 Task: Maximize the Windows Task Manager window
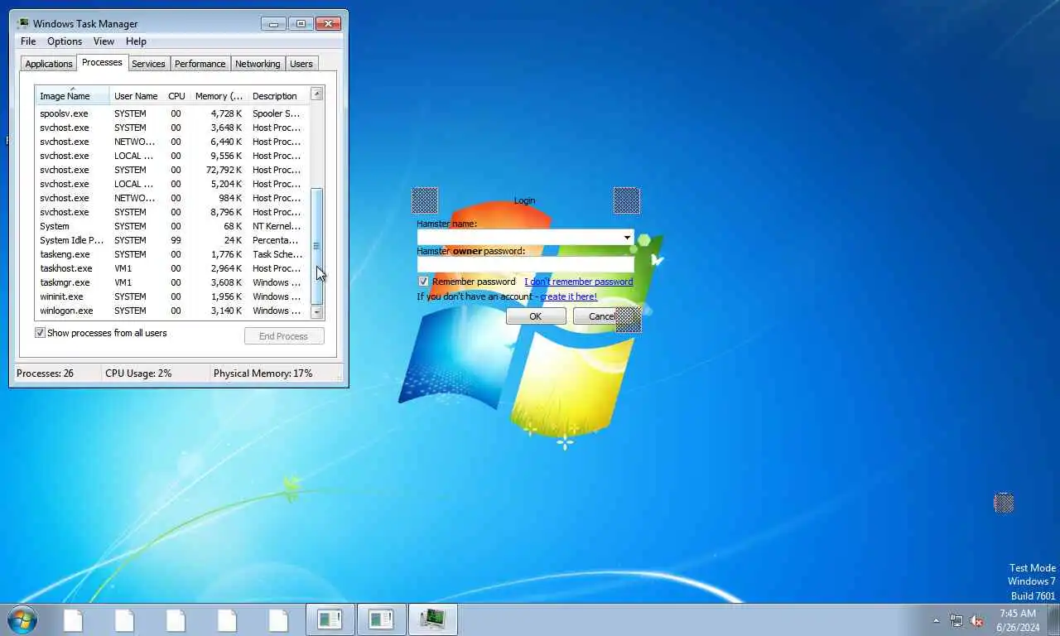pos(301,23)
